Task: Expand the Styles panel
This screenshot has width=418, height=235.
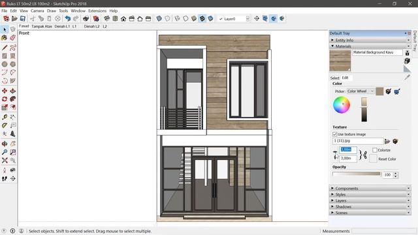Action: 332,195
